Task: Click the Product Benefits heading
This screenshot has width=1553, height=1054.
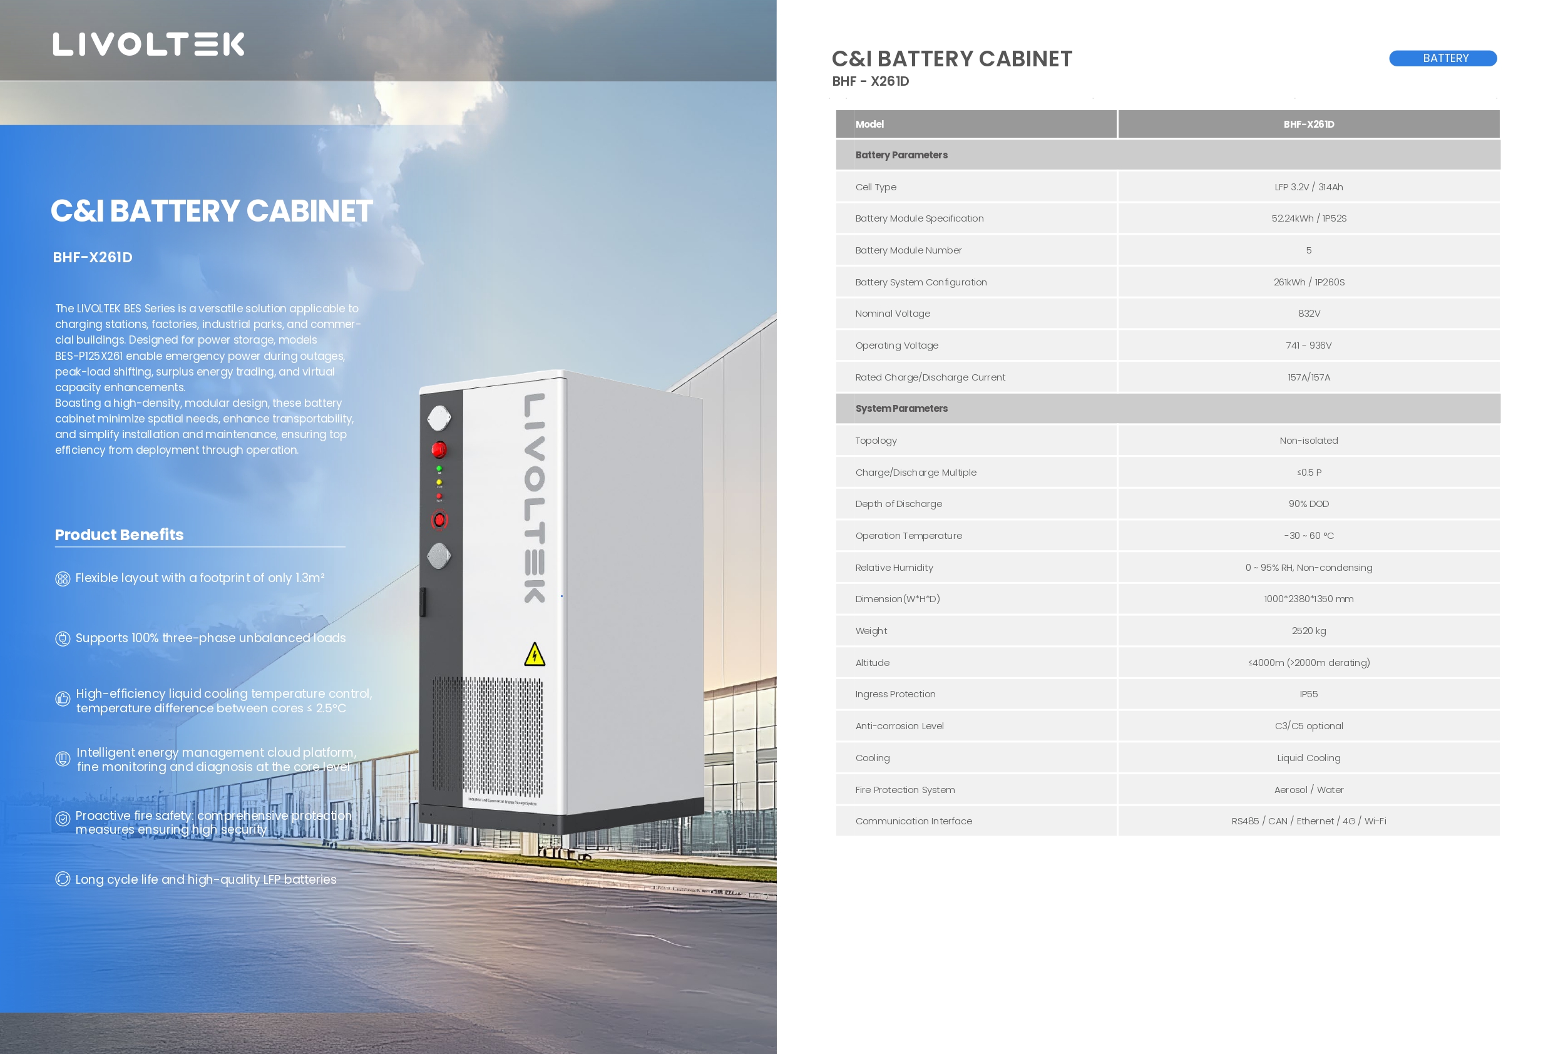Action: (119, 535)
